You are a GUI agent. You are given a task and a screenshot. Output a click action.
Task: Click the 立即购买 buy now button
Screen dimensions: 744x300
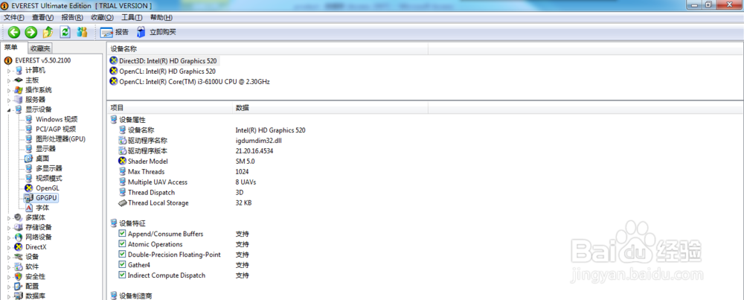156,32
